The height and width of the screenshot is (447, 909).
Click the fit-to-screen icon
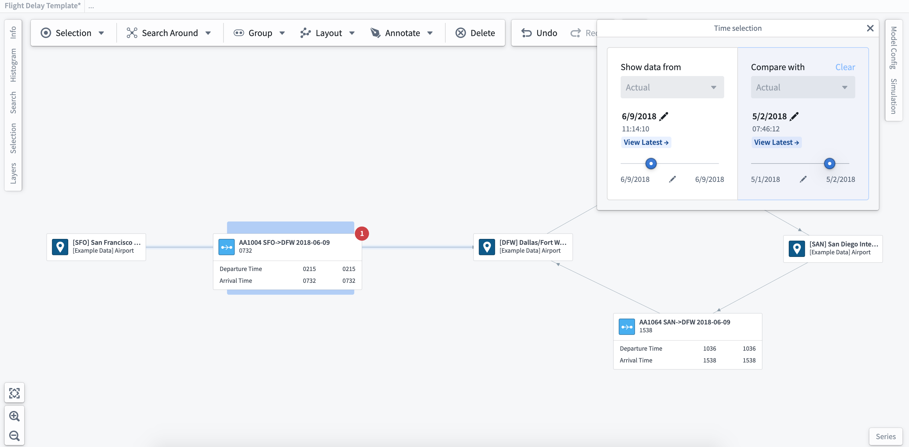click(14, 393)
